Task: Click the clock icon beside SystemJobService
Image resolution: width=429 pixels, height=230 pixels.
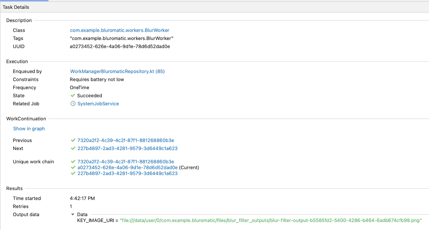Action: click(x=73, y=104)
